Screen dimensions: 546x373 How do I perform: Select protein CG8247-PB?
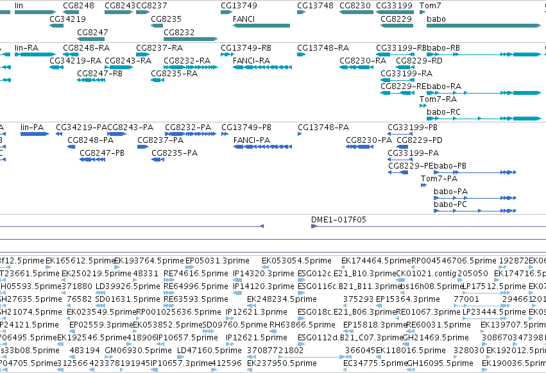pos(102,153)
